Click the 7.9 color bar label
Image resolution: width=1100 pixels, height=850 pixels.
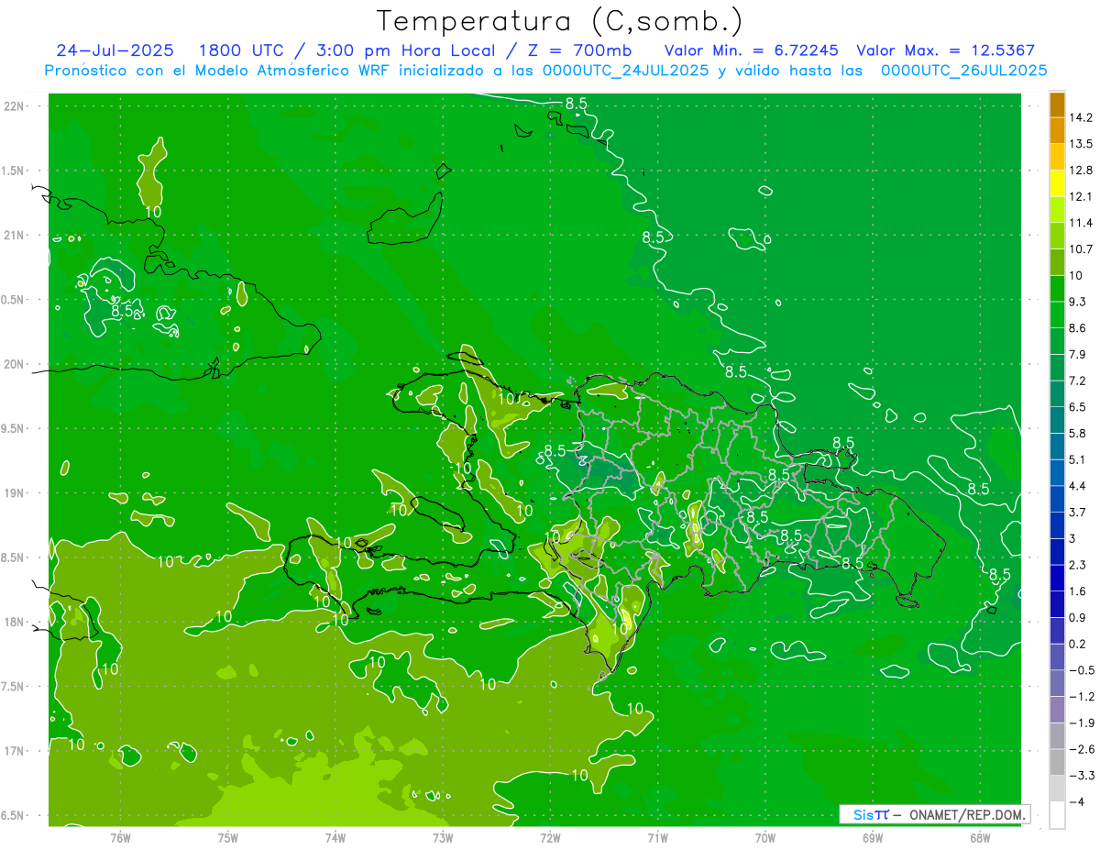tap(1078, 354)
